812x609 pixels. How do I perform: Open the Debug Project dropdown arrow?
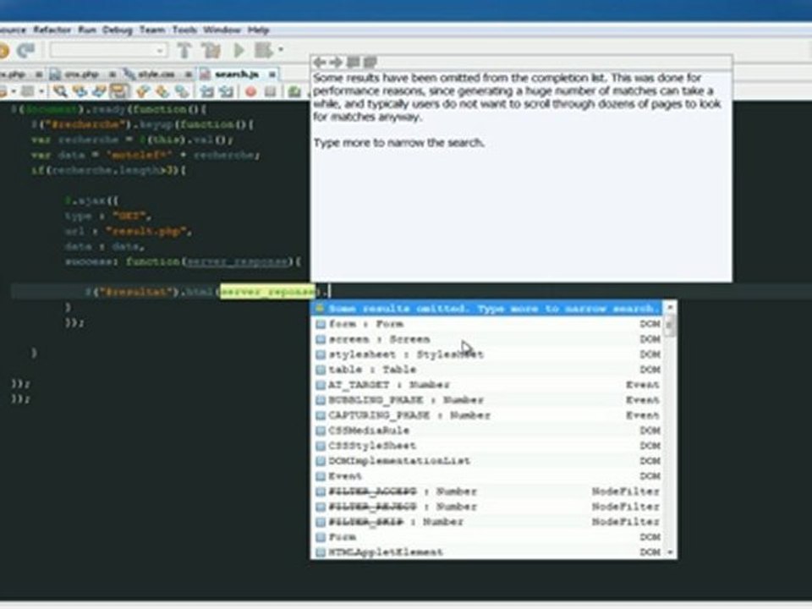pyautogui.click(x=281, y=50)
